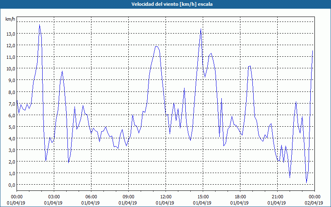Image resolution: width=331 pixels, height=207 pixels.
Task: Pick the "2,0" y-axis tick label
Action: click(x=11, y=161)
